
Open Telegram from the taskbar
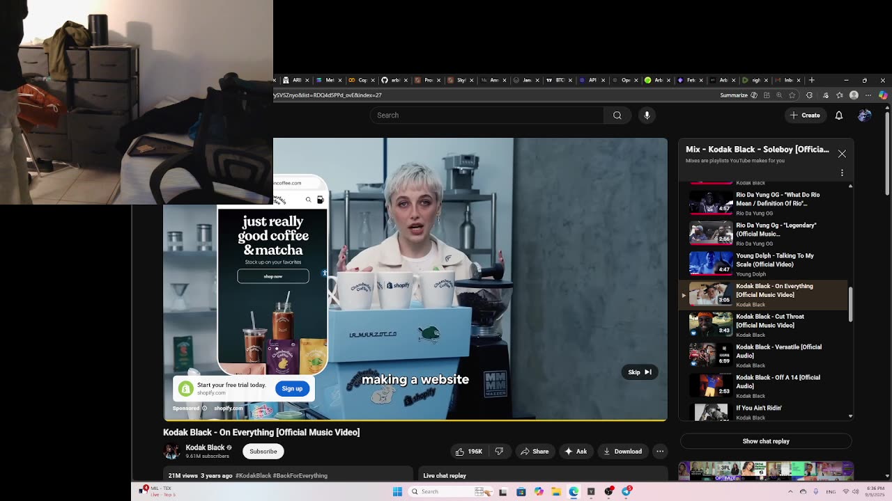(x=626, y=491)
